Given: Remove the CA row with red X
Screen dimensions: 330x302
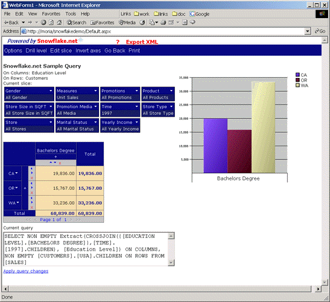Looking at the screenshot, I should 32,178.
